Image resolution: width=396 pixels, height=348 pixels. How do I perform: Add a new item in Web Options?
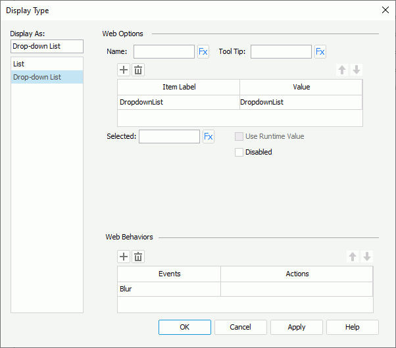click(124, 70)
